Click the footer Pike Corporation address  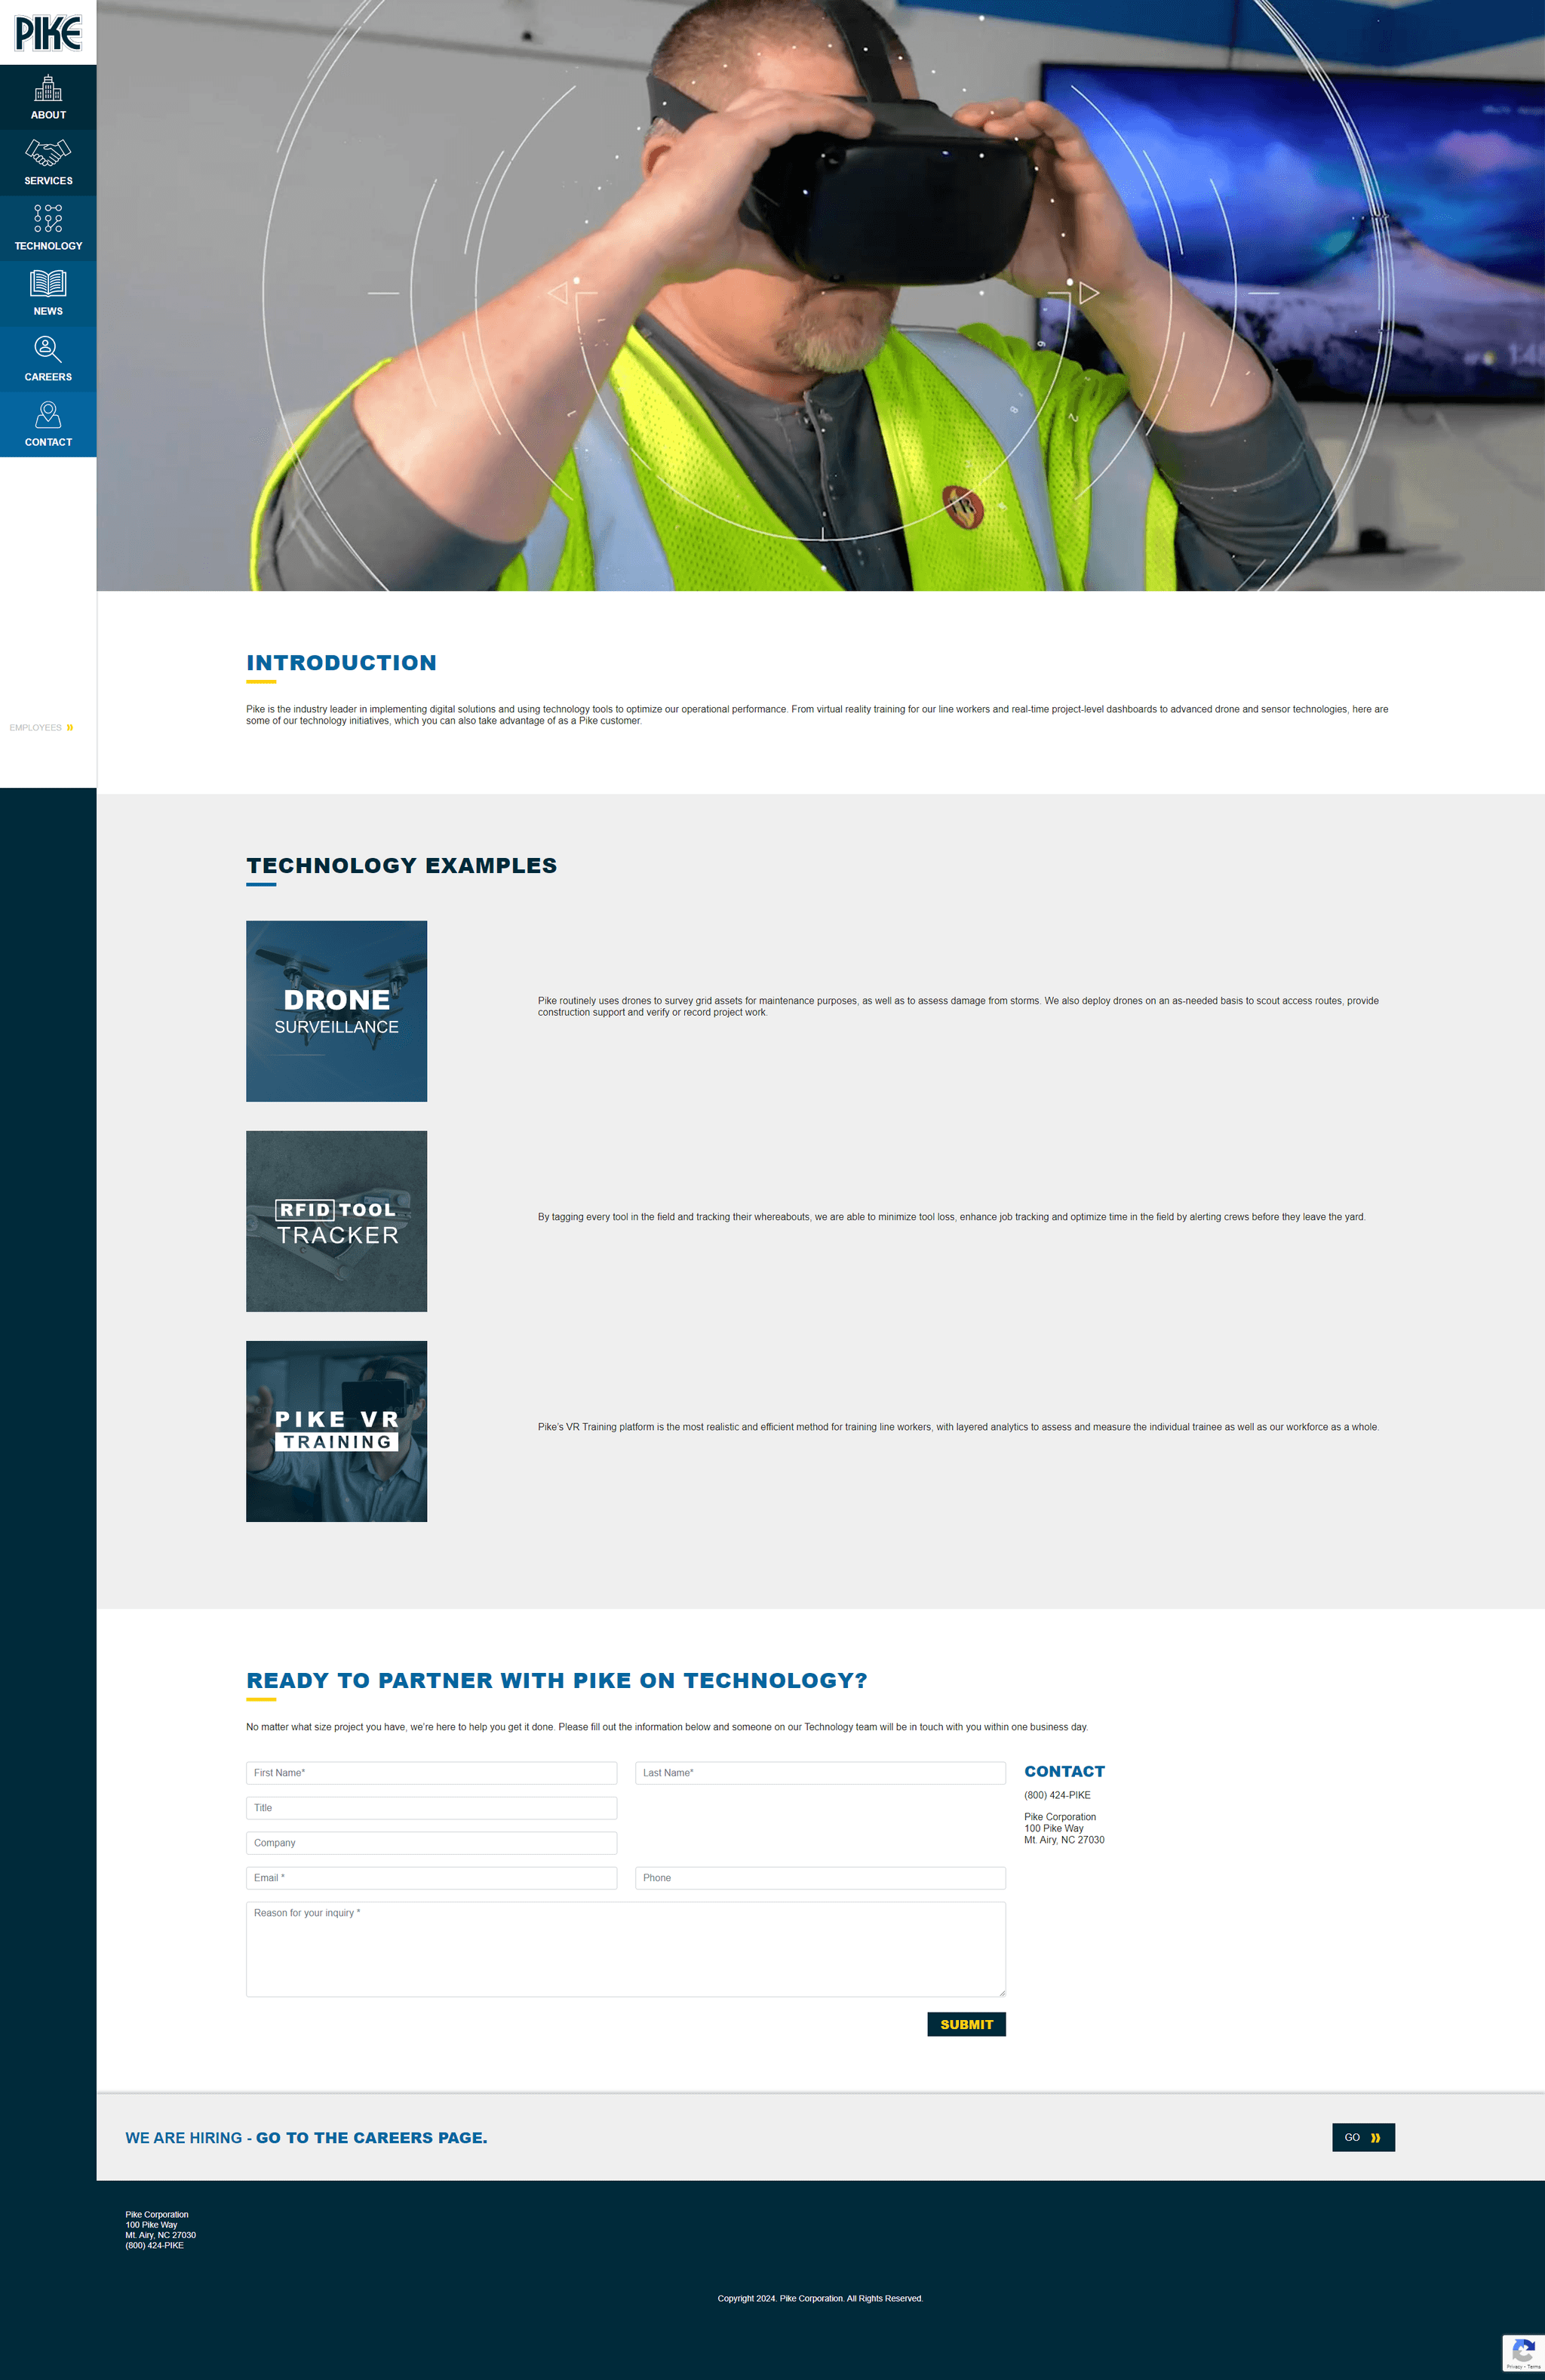point(160,2229)
